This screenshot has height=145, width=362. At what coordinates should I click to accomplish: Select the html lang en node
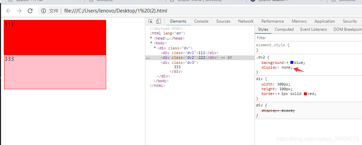coord(167,33)
